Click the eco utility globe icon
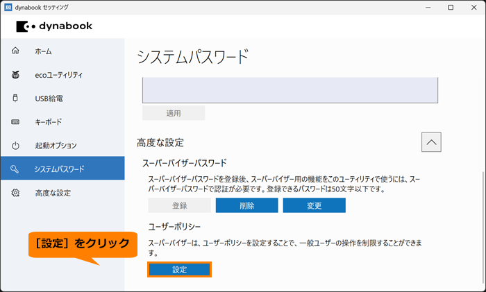Screen dimensions: 486x292 15,75
